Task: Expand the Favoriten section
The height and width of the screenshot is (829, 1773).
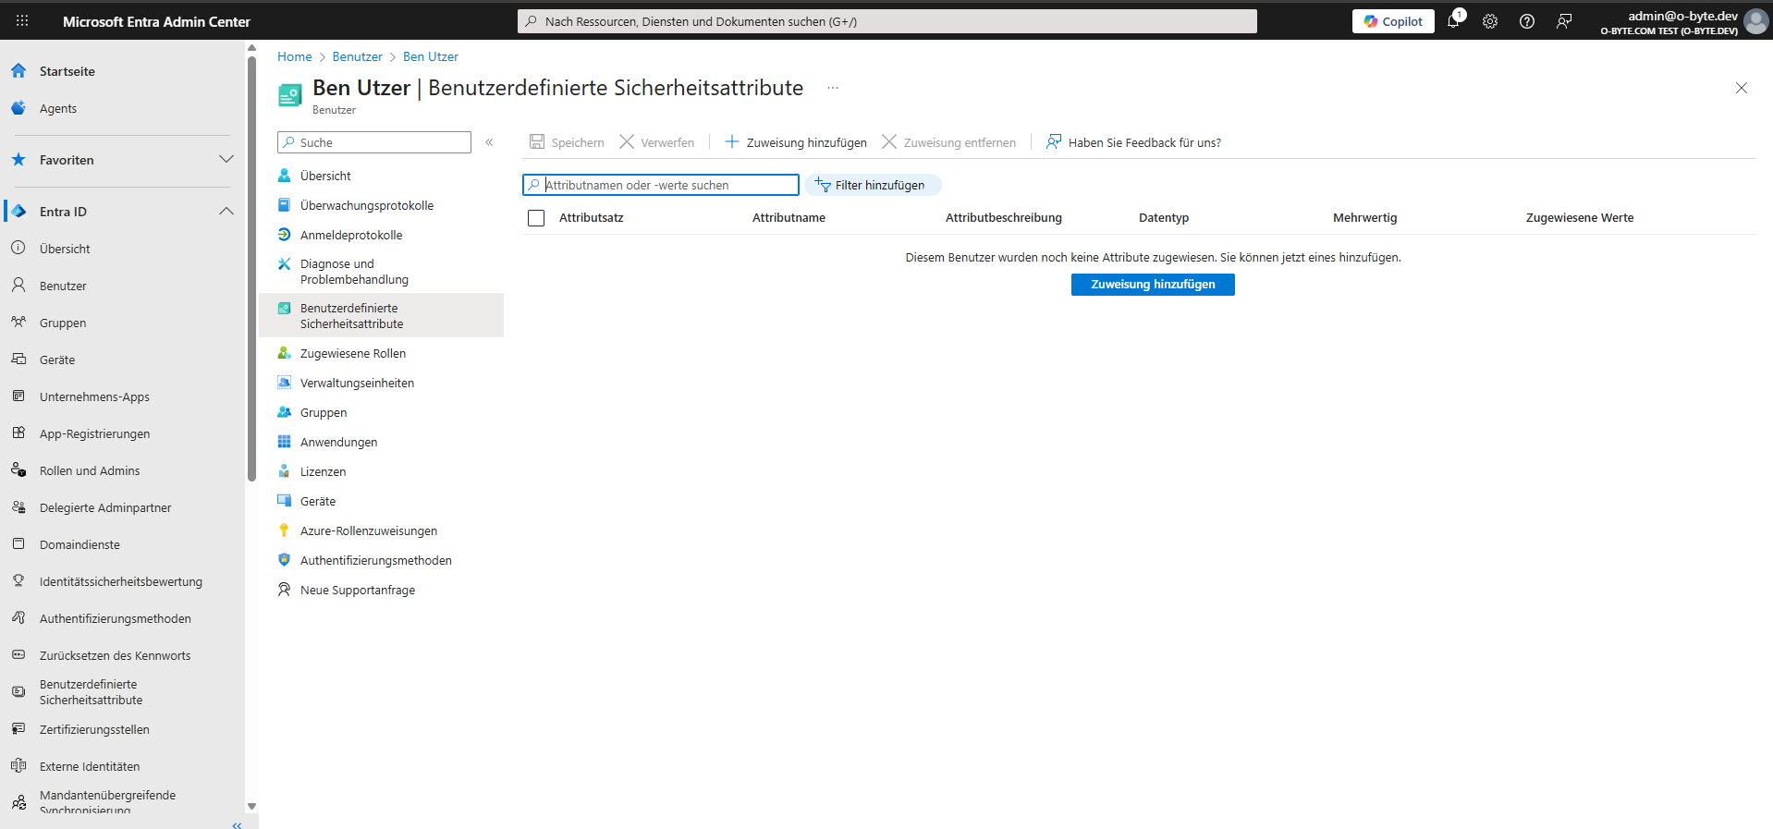Action: (226, 160)
